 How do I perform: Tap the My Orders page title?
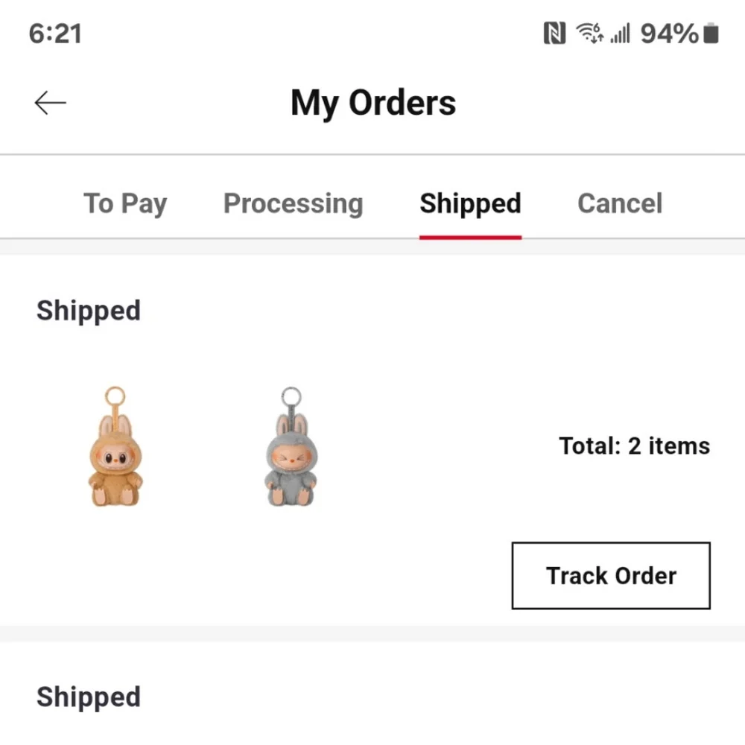click(373, 103)
